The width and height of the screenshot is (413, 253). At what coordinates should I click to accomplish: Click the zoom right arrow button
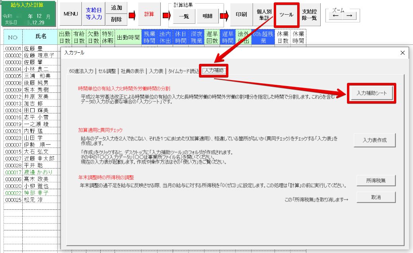click(349, 16)
